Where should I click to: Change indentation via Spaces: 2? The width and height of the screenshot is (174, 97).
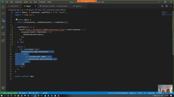click(133, 93)
